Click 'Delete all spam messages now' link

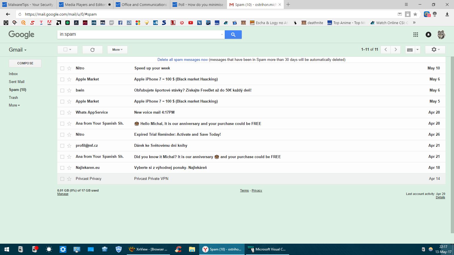pyautogui.click(x=183, y=60)
